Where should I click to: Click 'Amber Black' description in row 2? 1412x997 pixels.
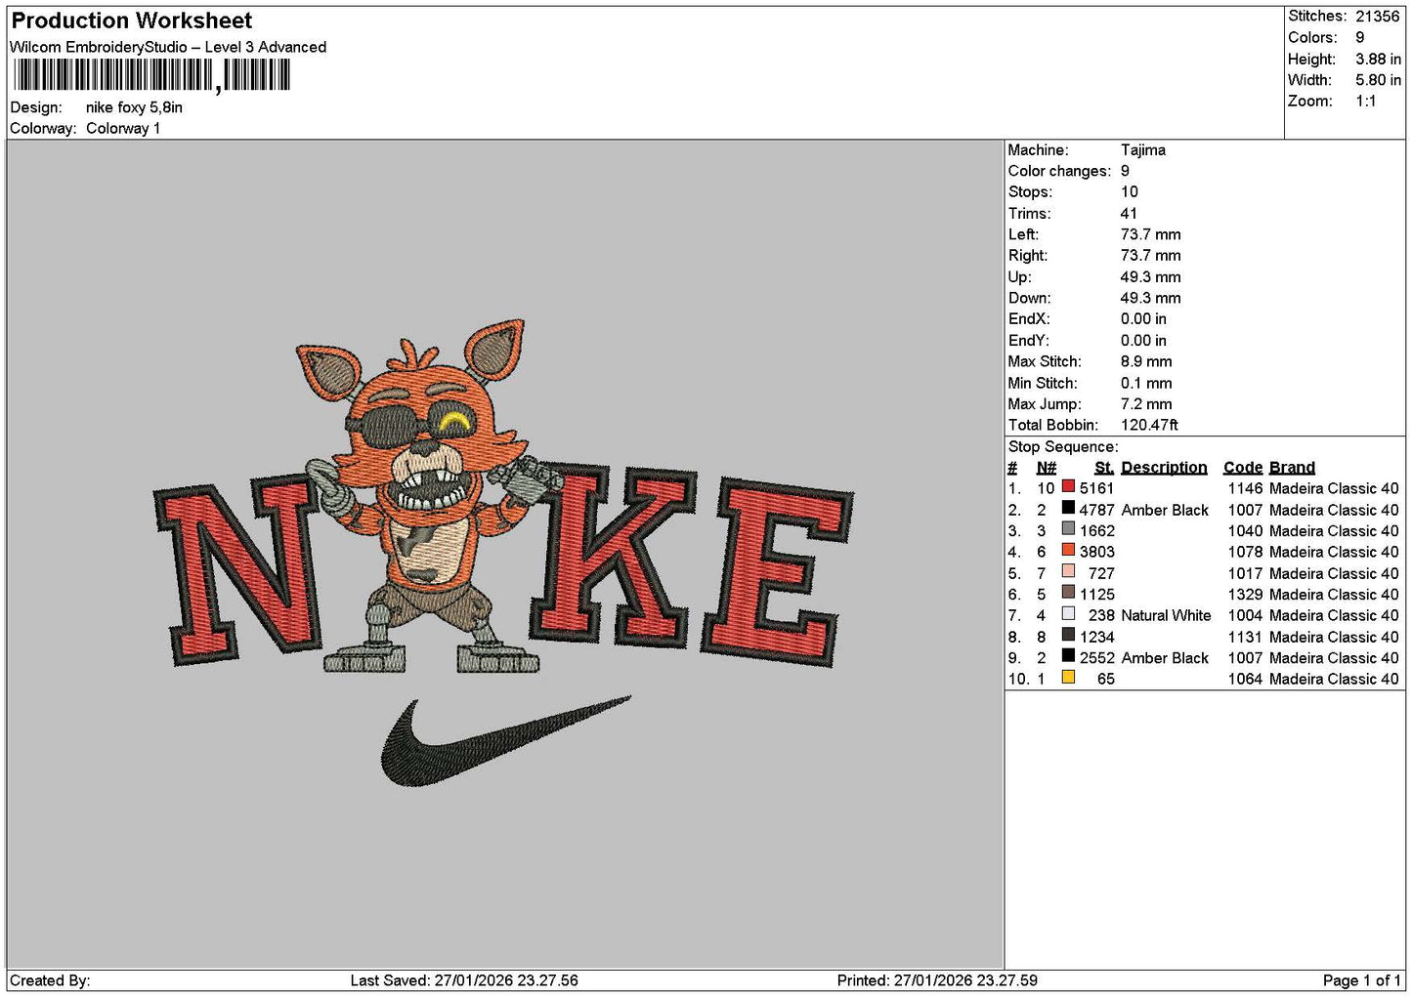(x=1165, y=510)
